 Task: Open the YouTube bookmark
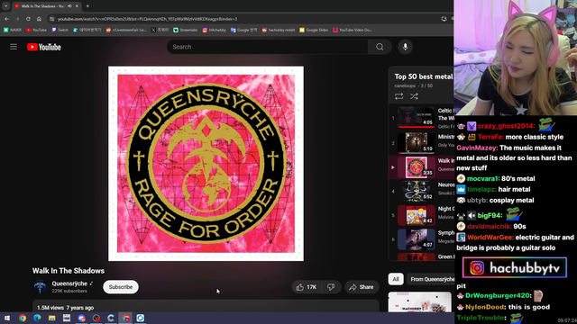coord(36,30)
